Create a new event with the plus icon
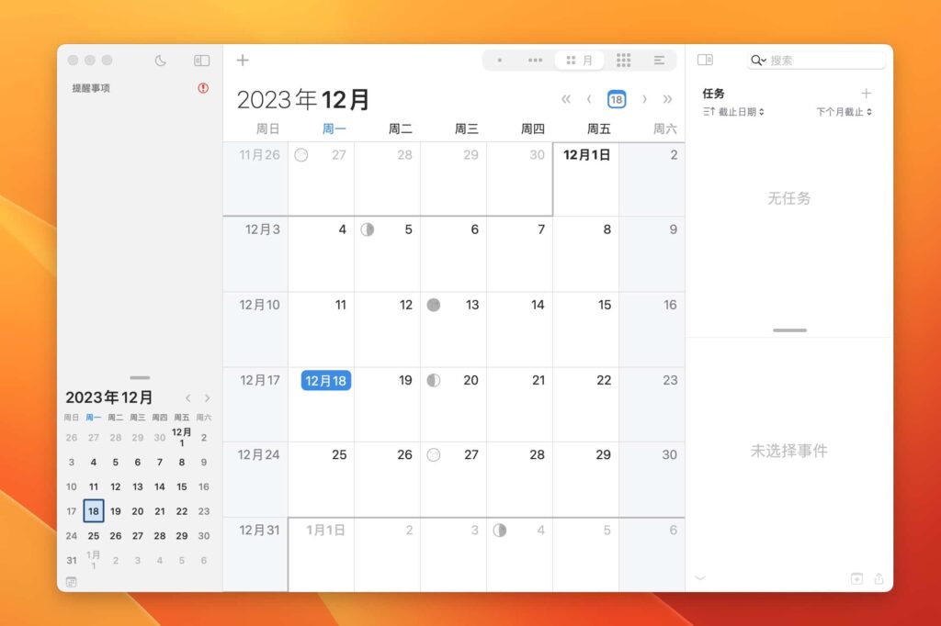This screenshot has height=626, width=941. tap(243, 60)
